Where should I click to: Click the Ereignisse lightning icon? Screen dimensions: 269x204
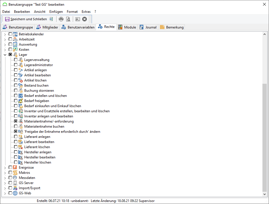tap(15, 168)
